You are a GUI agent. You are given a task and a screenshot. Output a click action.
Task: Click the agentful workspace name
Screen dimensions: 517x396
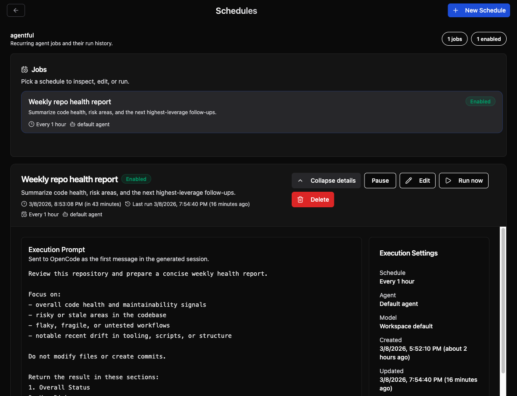point(22,35)
